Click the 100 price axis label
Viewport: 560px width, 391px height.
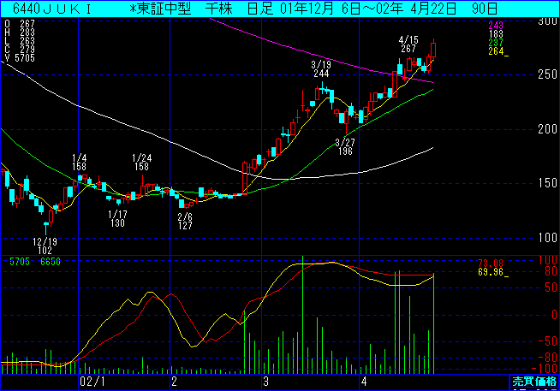547,238
